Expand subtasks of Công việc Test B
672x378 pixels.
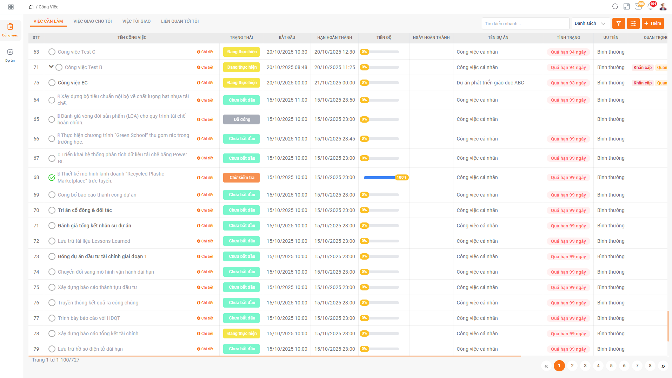[x=51, y=67]
